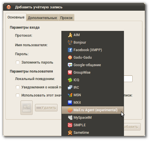This screenshot has width=150, height=141.
Task: Click the MXit blue icon
Action: tap(70, 103)
